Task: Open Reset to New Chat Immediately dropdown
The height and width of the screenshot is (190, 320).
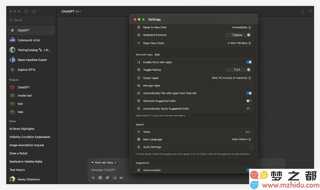Action: tap(241, 27)
